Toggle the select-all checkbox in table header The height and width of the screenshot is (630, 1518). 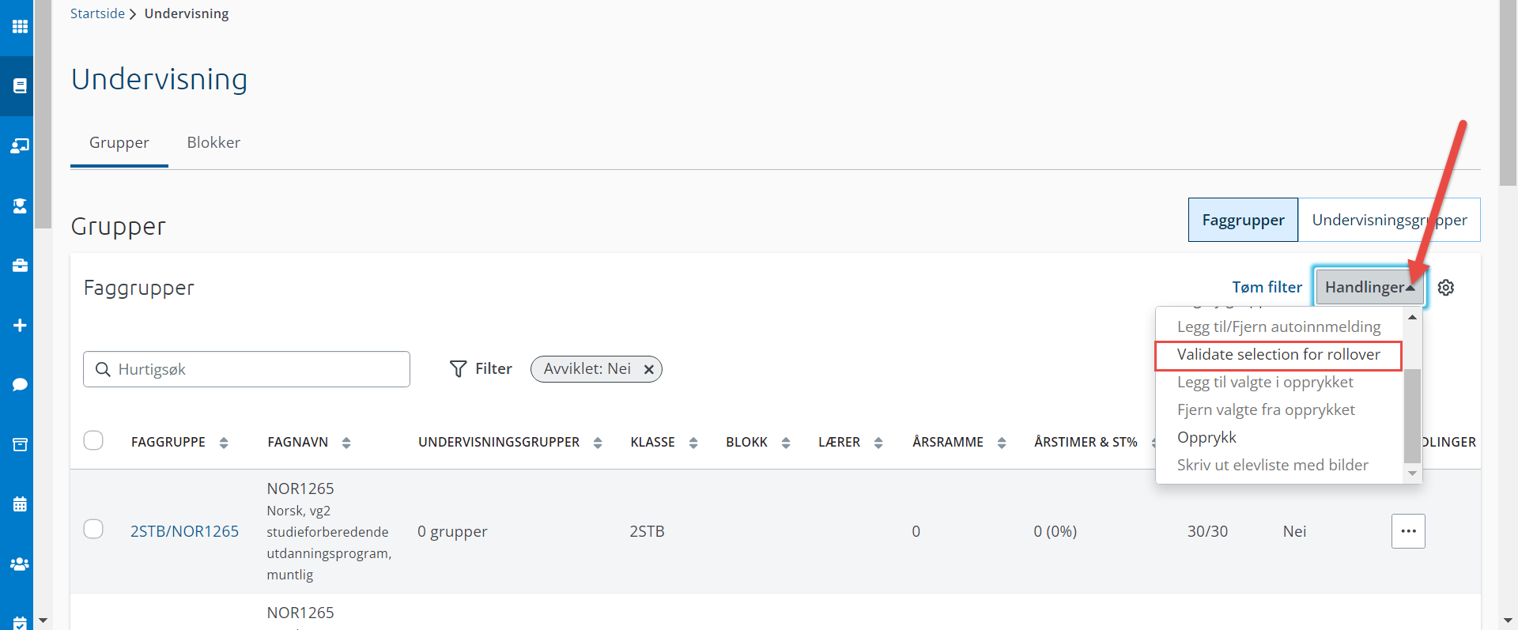pos(93,440)
